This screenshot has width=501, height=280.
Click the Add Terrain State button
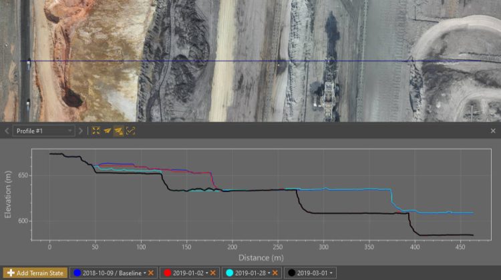point(33,273)
